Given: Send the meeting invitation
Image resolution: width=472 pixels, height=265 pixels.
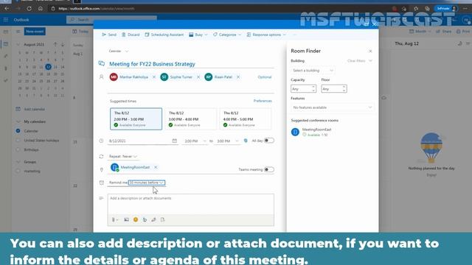Looking at the screenshot, I should coord(109,35).
